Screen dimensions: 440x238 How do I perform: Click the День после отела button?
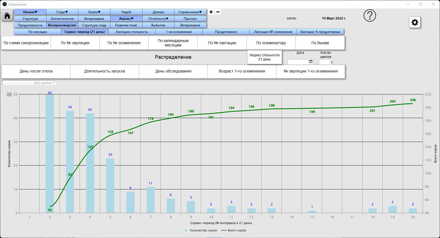(x=36, y=71)
